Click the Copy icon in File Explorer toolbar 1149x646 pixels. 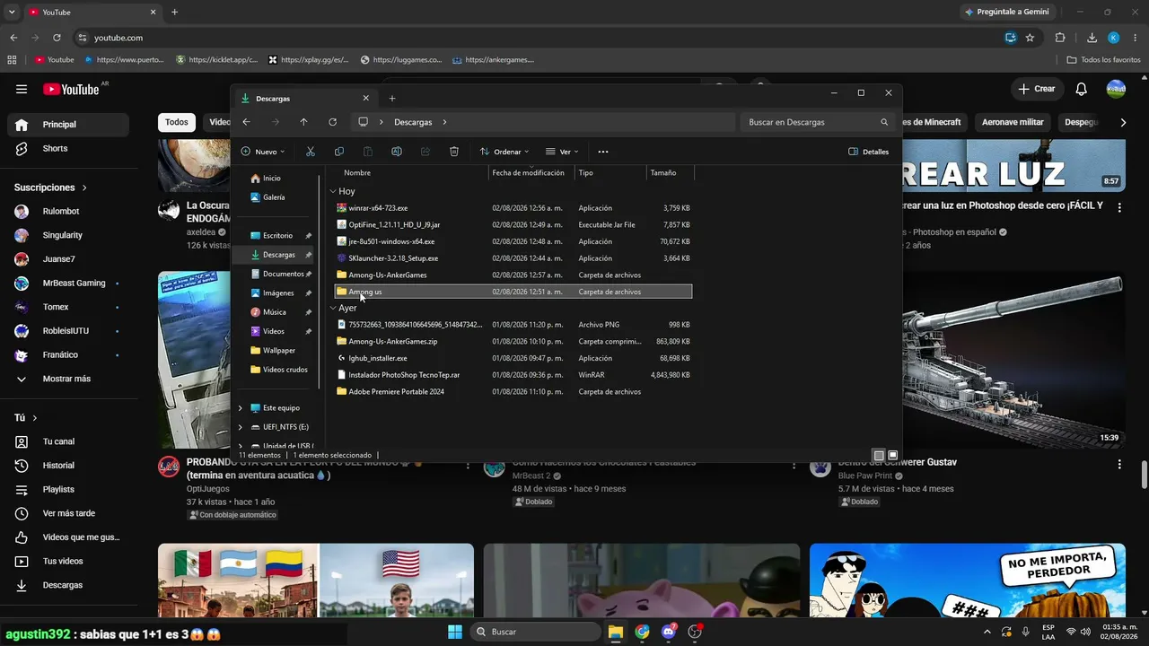tap(339, 152)
